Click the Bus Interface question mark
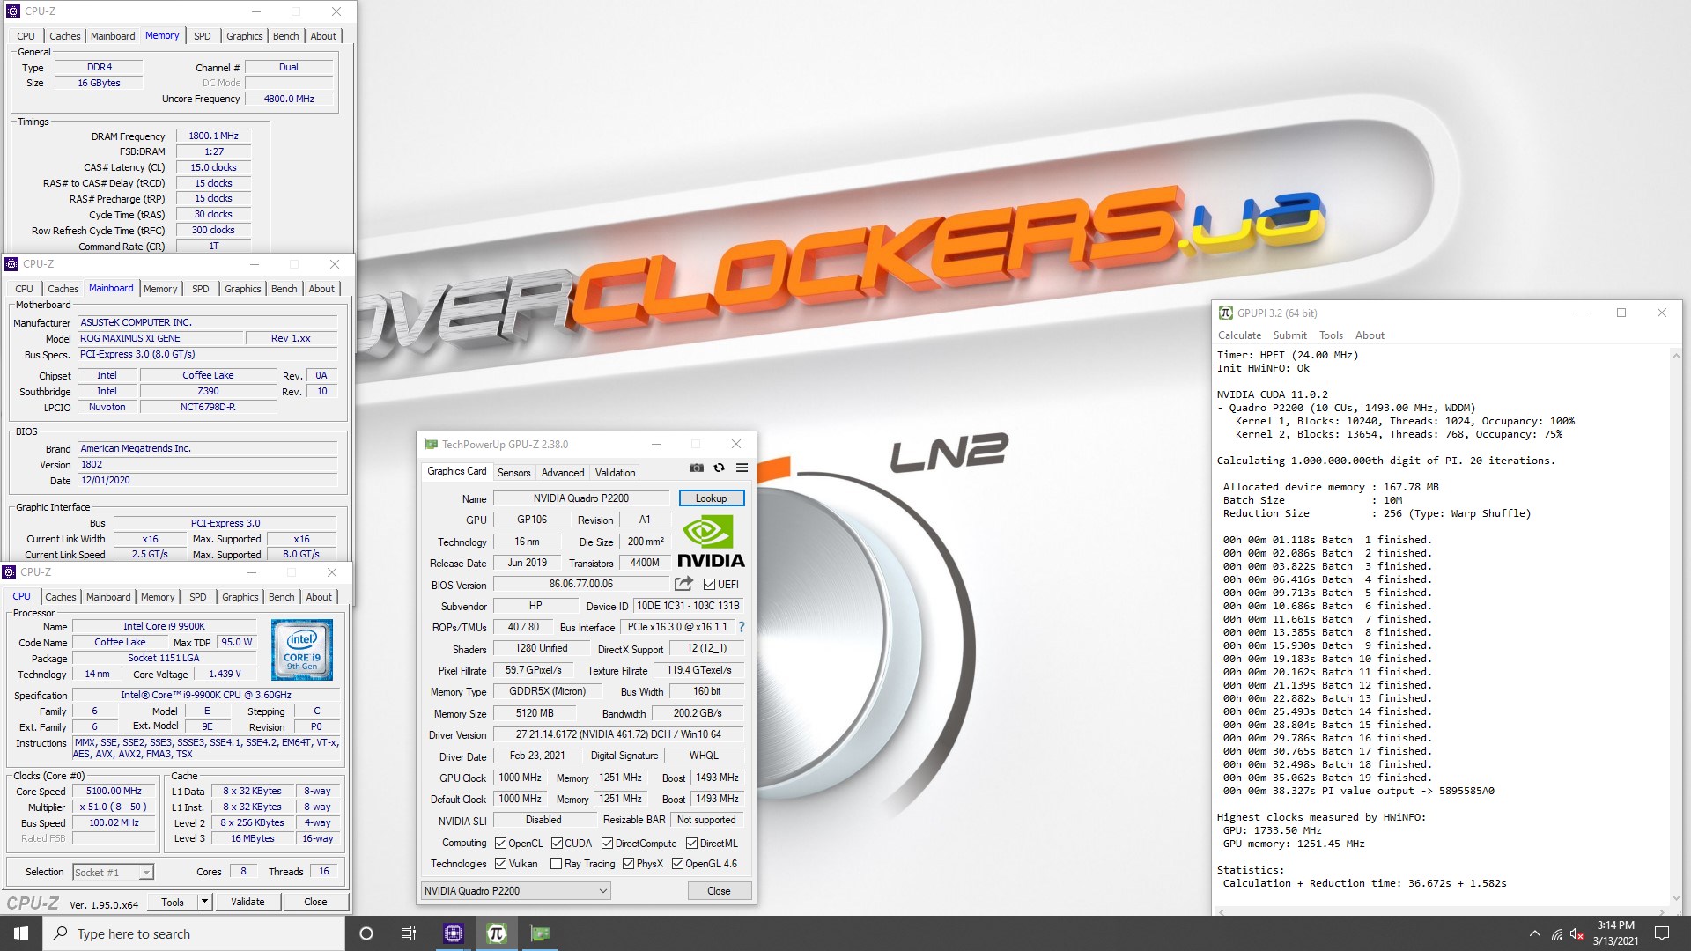The image size is (1691, 951). click(x=742, y=627)
